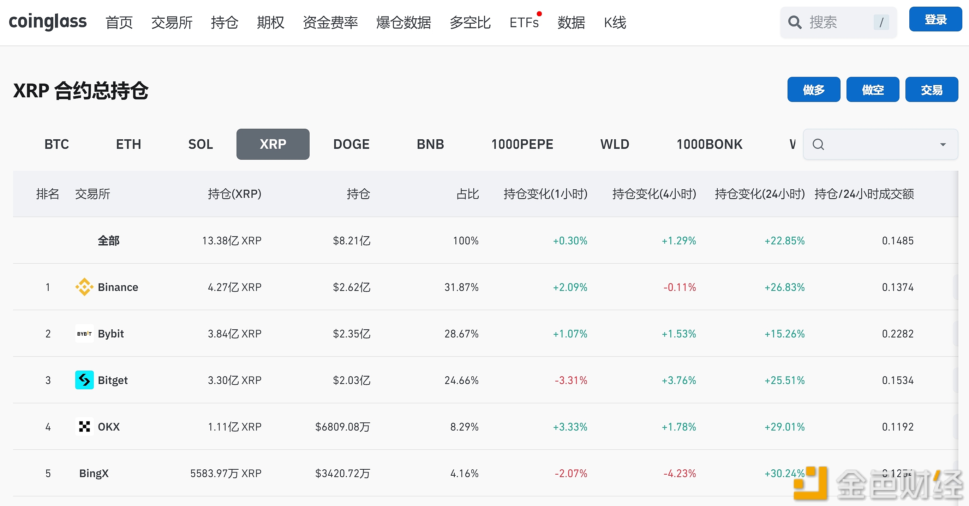Sort by 持仓/24小时成交额 column header
Viewport: 969px width, 506px height.
click(864, 194)
